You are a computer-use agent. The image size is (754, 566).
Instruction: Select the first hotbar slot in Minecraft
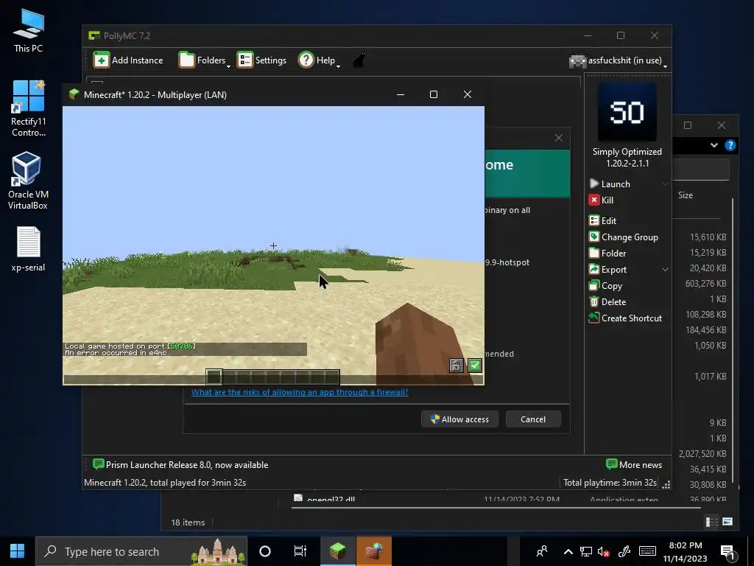(x=214, y=377)
